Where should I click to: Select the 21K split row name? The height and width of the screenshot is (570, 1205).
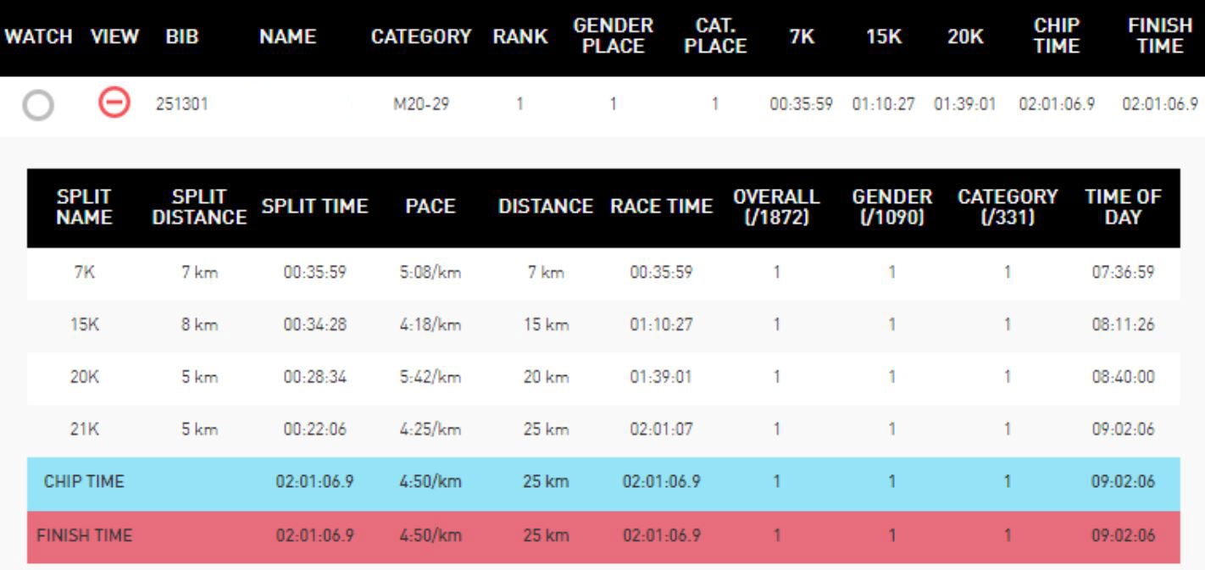click(x=84, y=429)
